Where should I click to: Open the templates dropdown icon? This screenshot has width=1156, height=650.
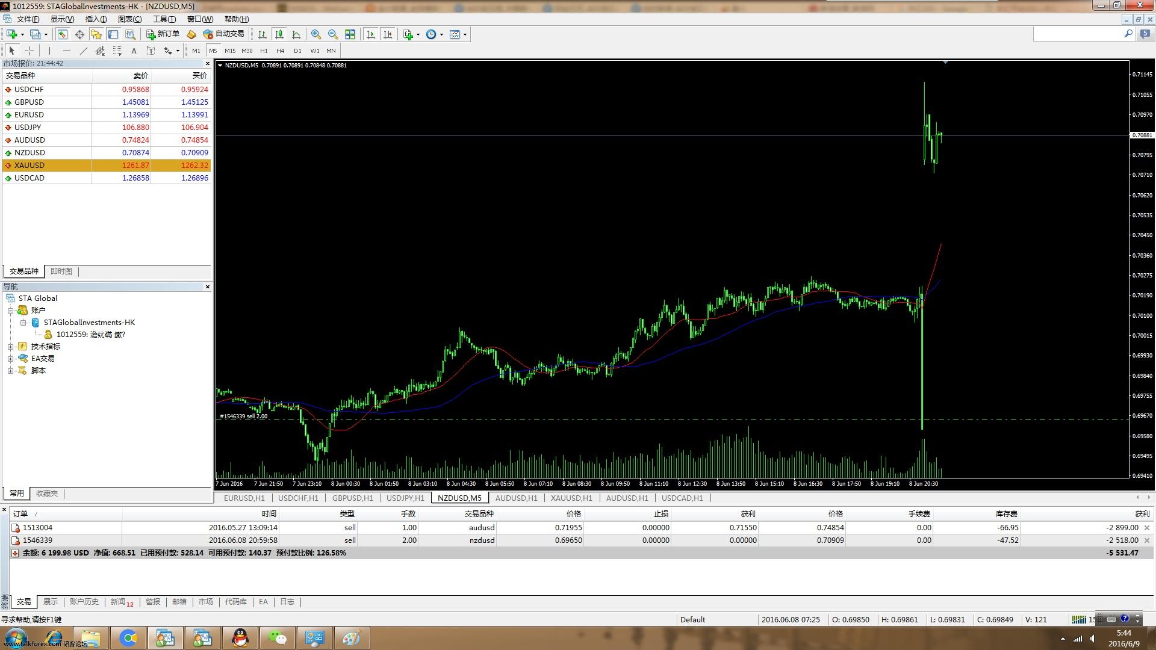point(458,34)
